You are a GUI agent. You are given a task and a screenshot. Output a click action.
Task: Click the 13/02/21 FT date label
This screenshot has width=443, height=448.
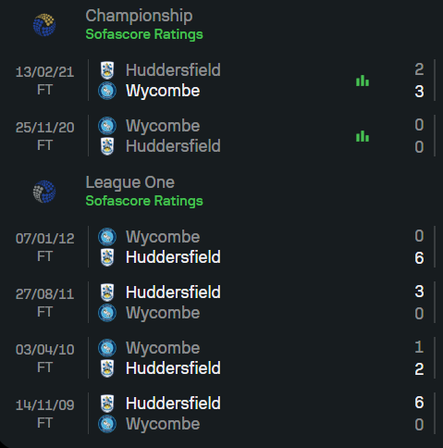[45, 81]
